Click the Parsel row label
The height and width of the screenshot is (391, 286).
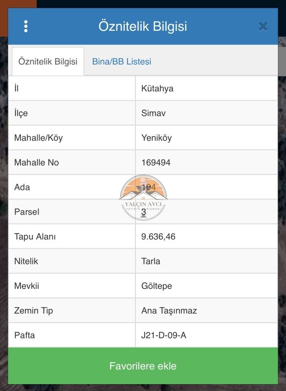click(x=27, y=212)
